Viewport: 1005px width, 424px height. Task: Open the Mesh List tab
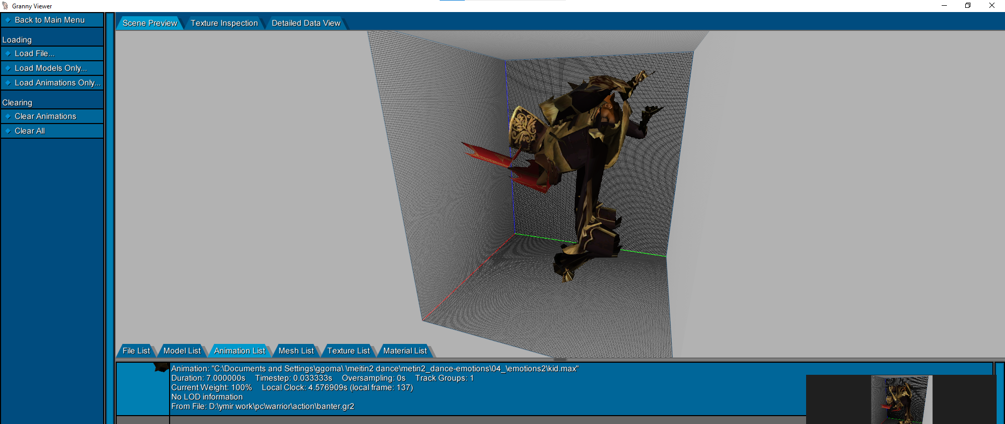pos(296,351)
